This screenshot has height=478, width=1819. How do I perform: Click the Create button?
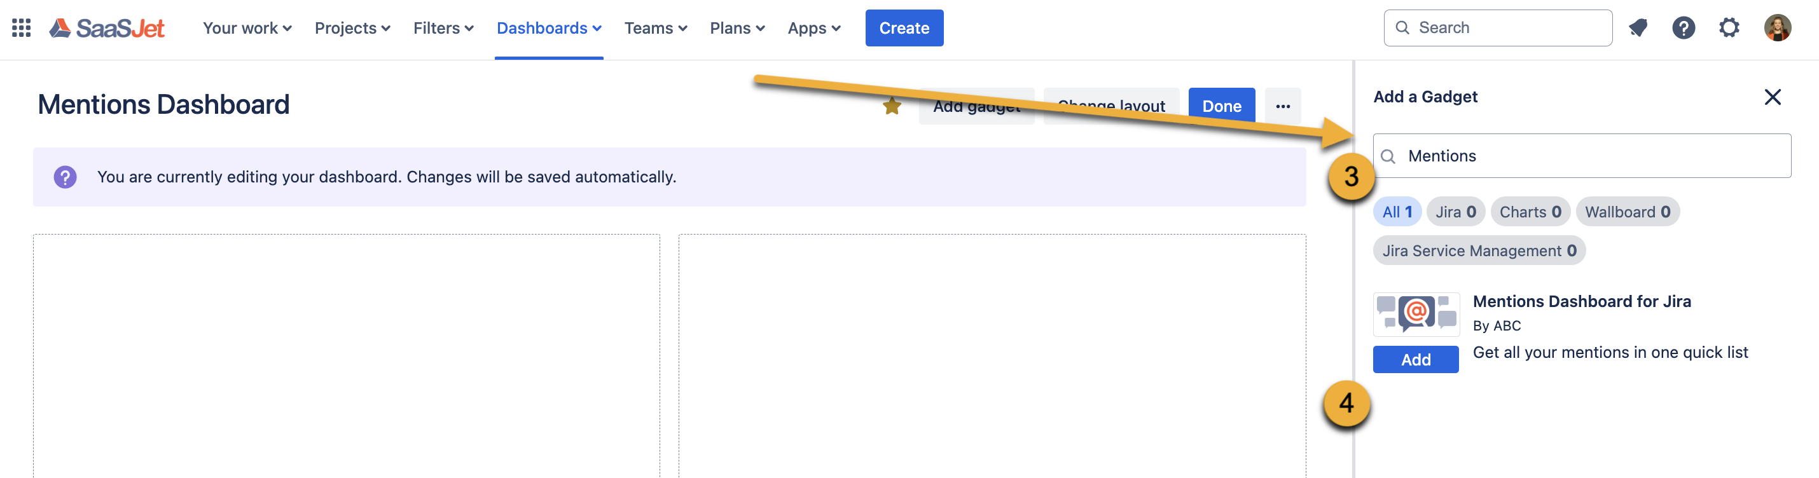pyautogui.click(x=904, y=27)
